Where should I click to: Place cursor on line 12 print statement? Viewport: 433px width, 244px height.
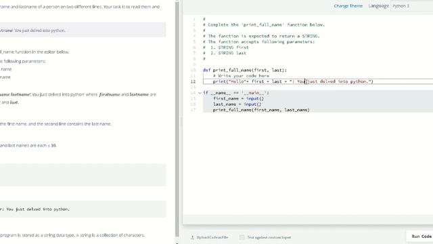tap(293, 81)
